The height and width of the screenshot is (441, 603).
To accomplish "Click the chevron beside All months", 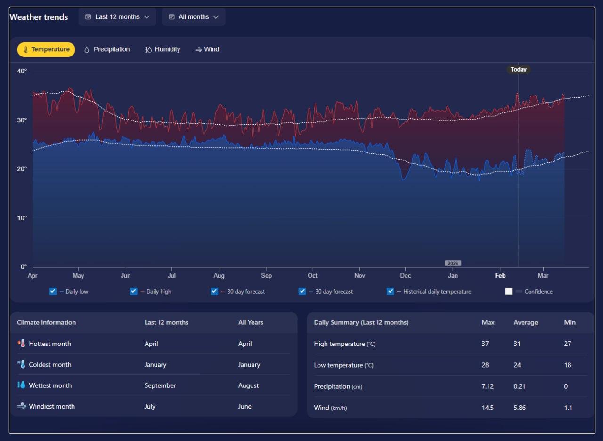I will (x=216, y=17).
